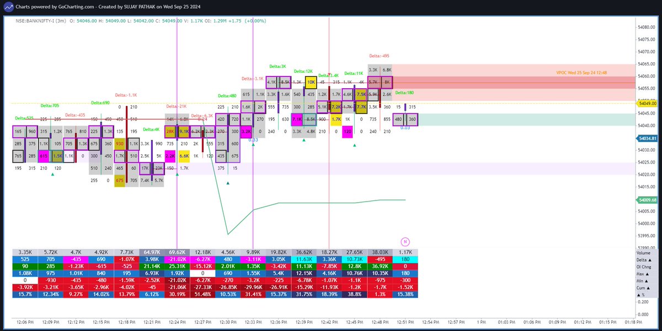
Task: Click the Delta:-6.3K label
Action: tap(202, 115)
